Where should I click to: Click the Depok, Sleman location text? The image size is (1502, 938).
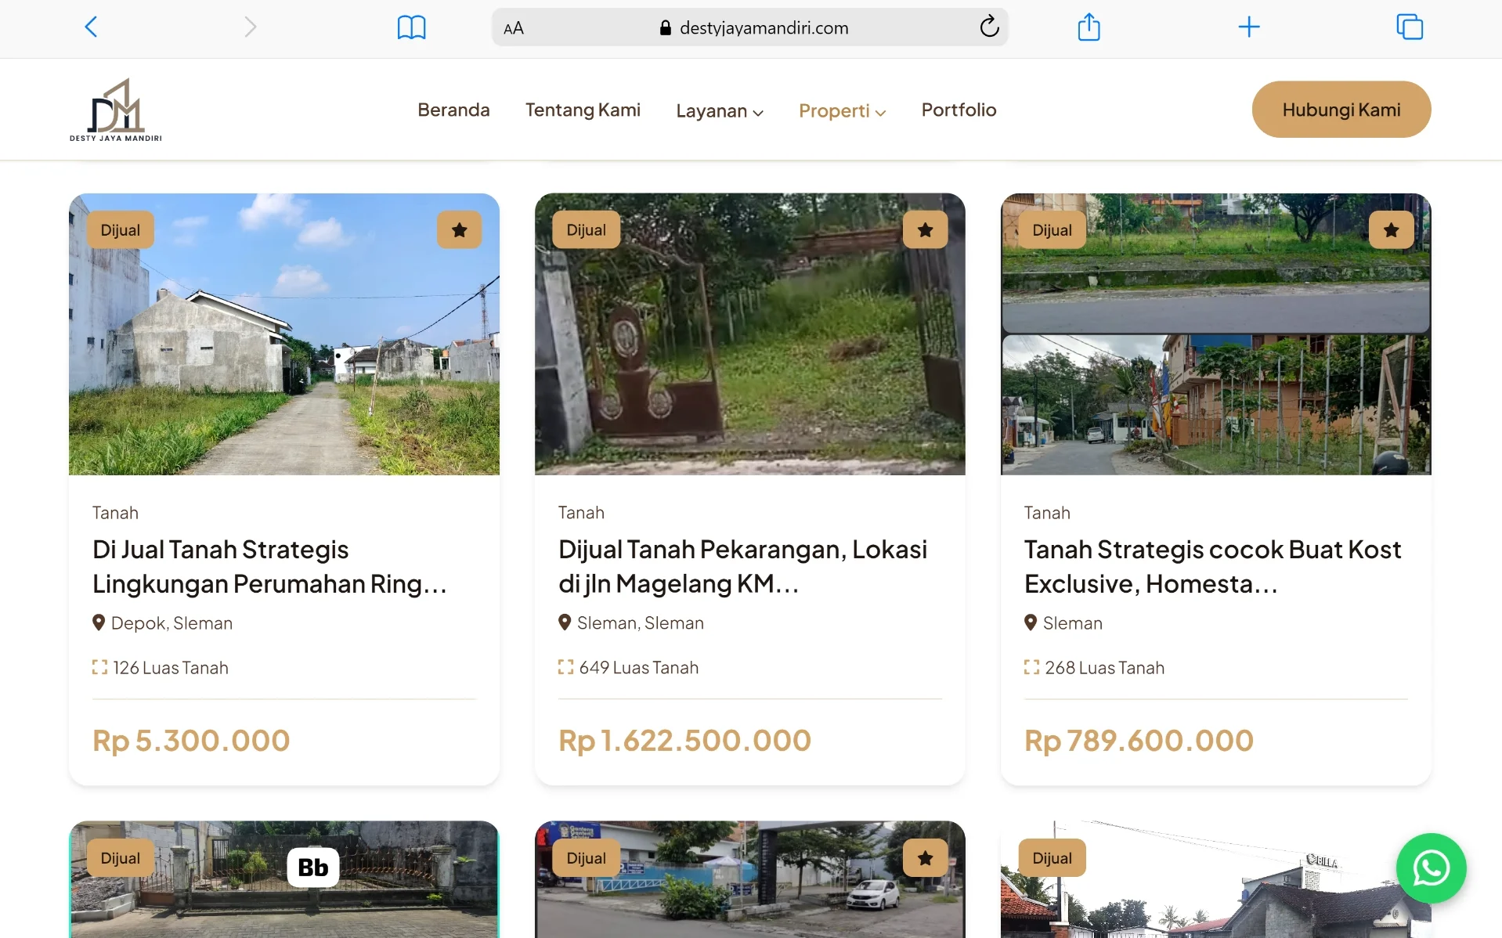click(172, 623)
